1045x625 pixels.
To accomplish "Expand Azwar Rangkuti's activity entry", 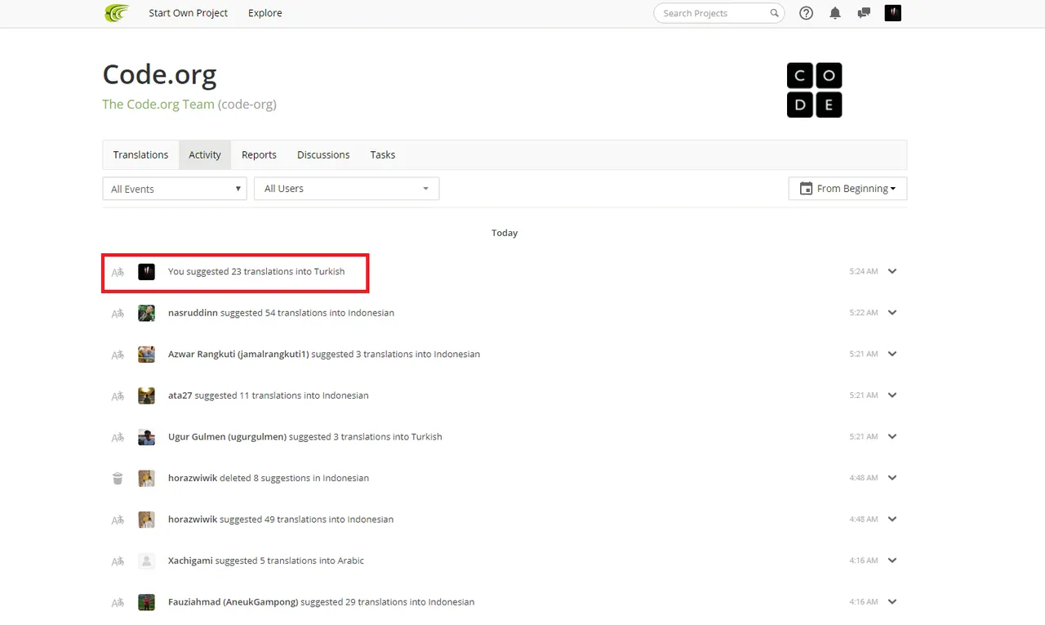I will 892,354.
